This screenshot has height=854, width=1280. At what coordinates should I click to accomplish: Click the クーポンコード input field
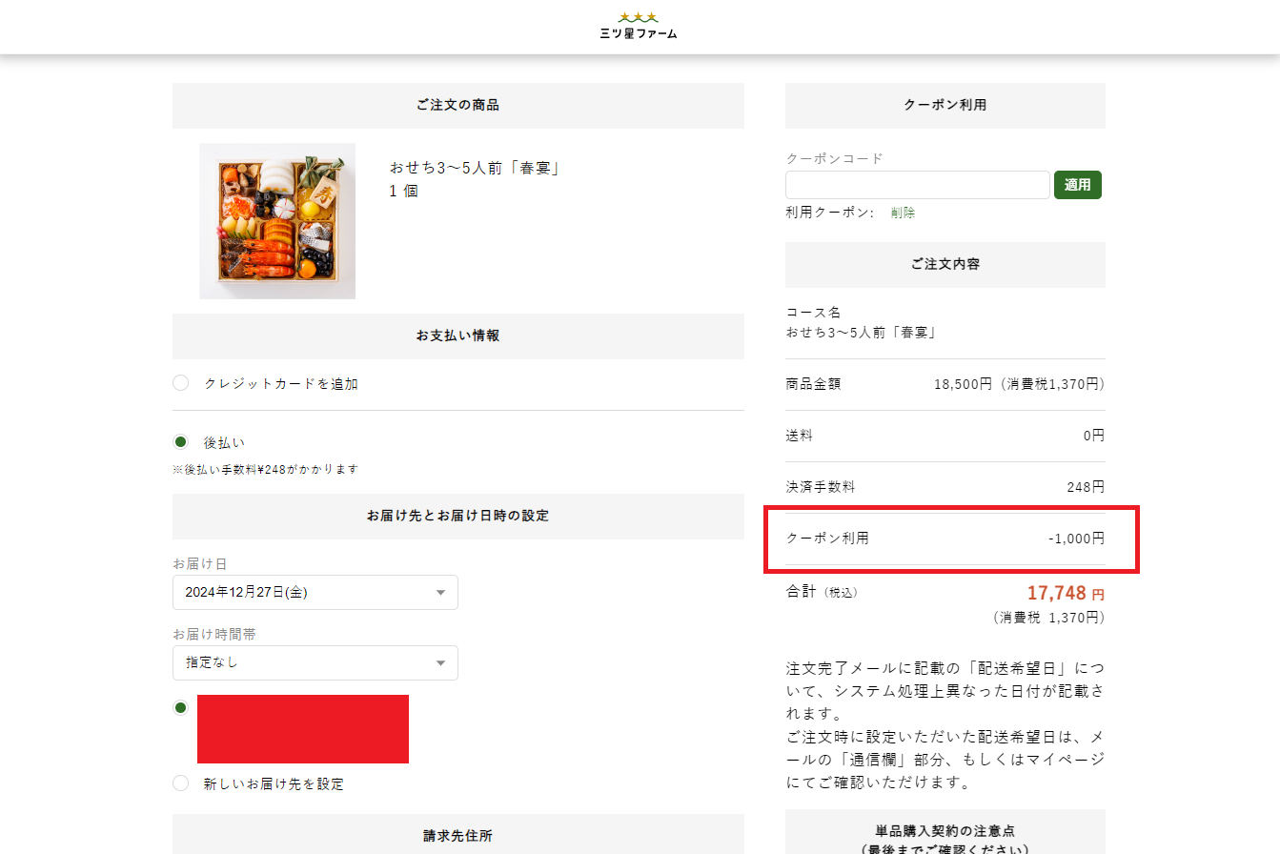(918, 185)
